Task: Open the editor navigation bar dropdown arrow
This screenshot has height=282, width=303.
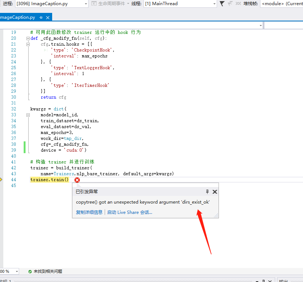Action: [x=261, y=25]
